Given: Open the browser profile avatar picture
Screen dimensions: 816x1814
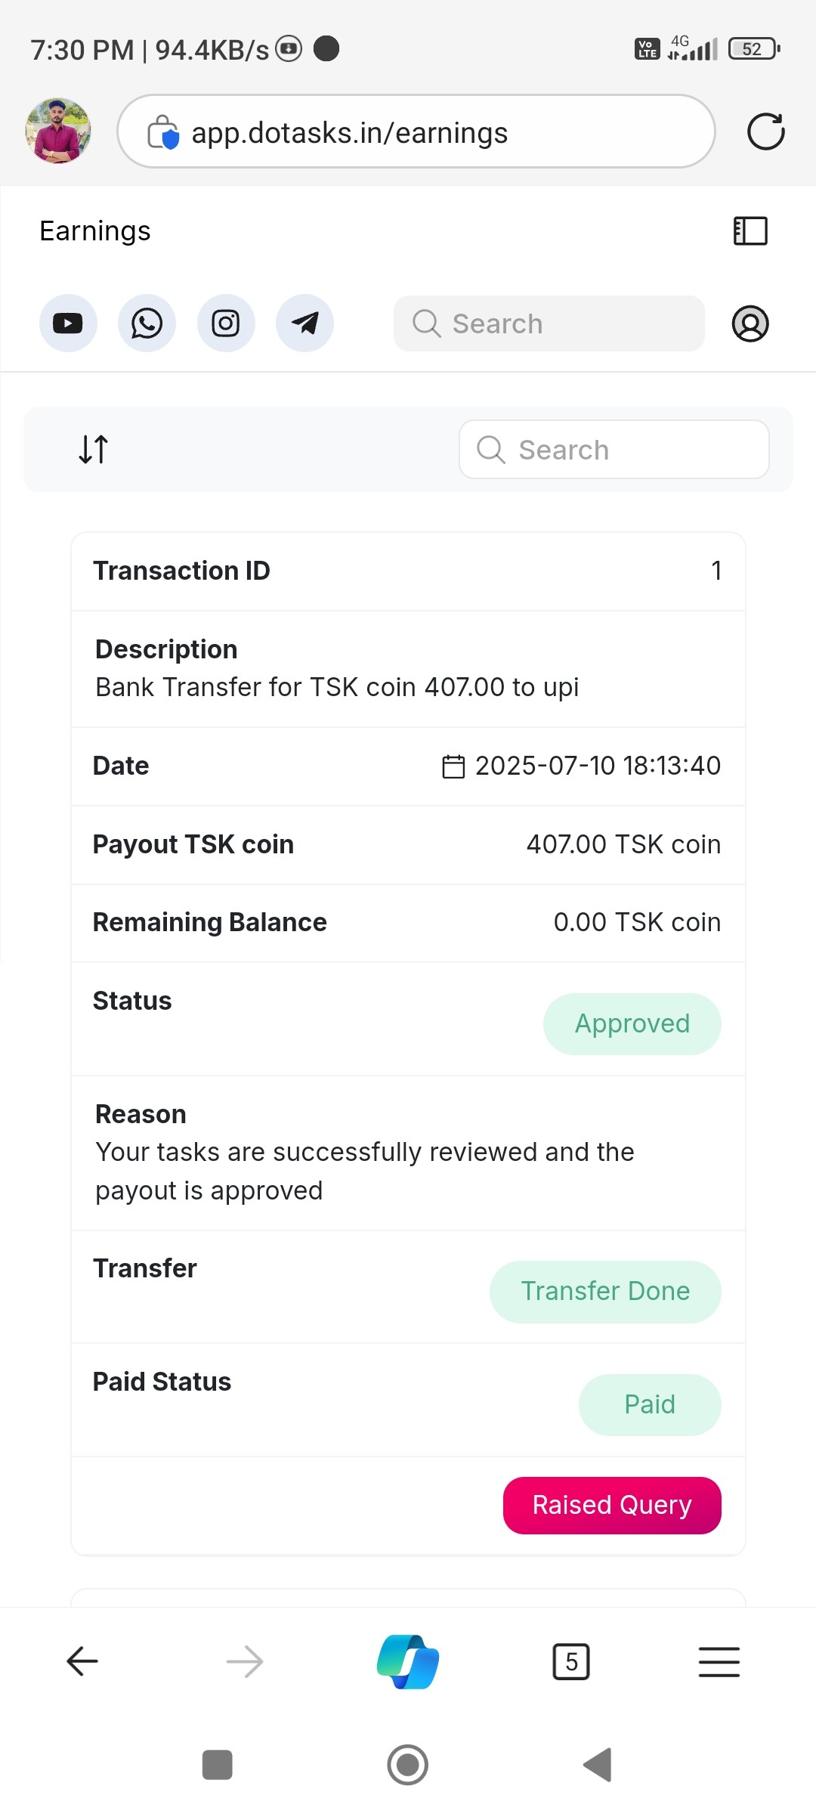Looking at the screenshot, I should pyautogui.click(x=58, y=131).
